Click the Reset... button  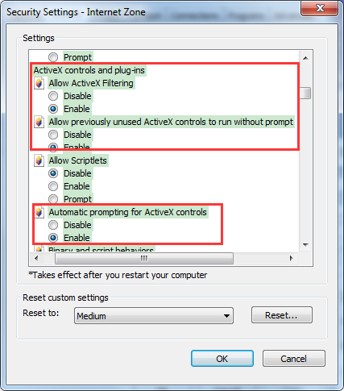282,315
